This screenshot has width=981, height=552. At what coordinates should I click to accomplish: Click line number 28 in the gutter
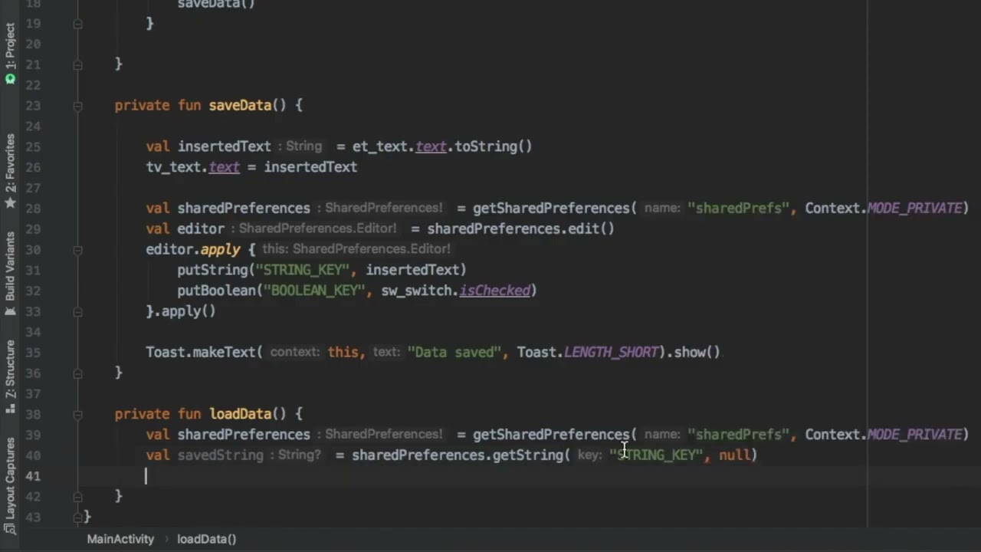pyautogui.click(x=32, y=209)
